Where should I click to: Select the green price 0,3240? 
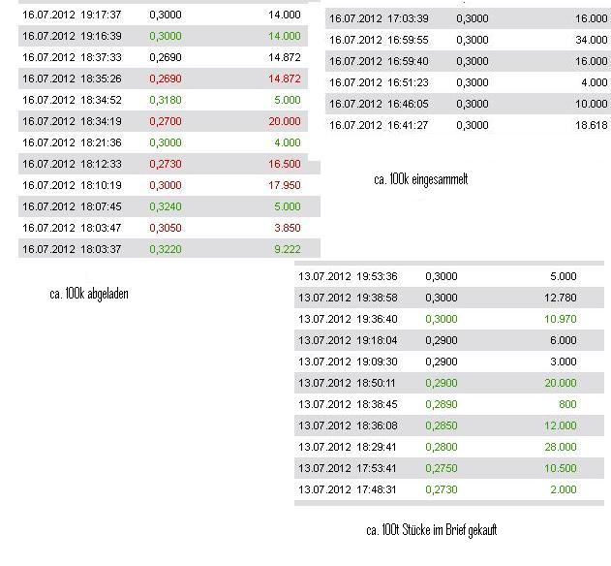166,206
